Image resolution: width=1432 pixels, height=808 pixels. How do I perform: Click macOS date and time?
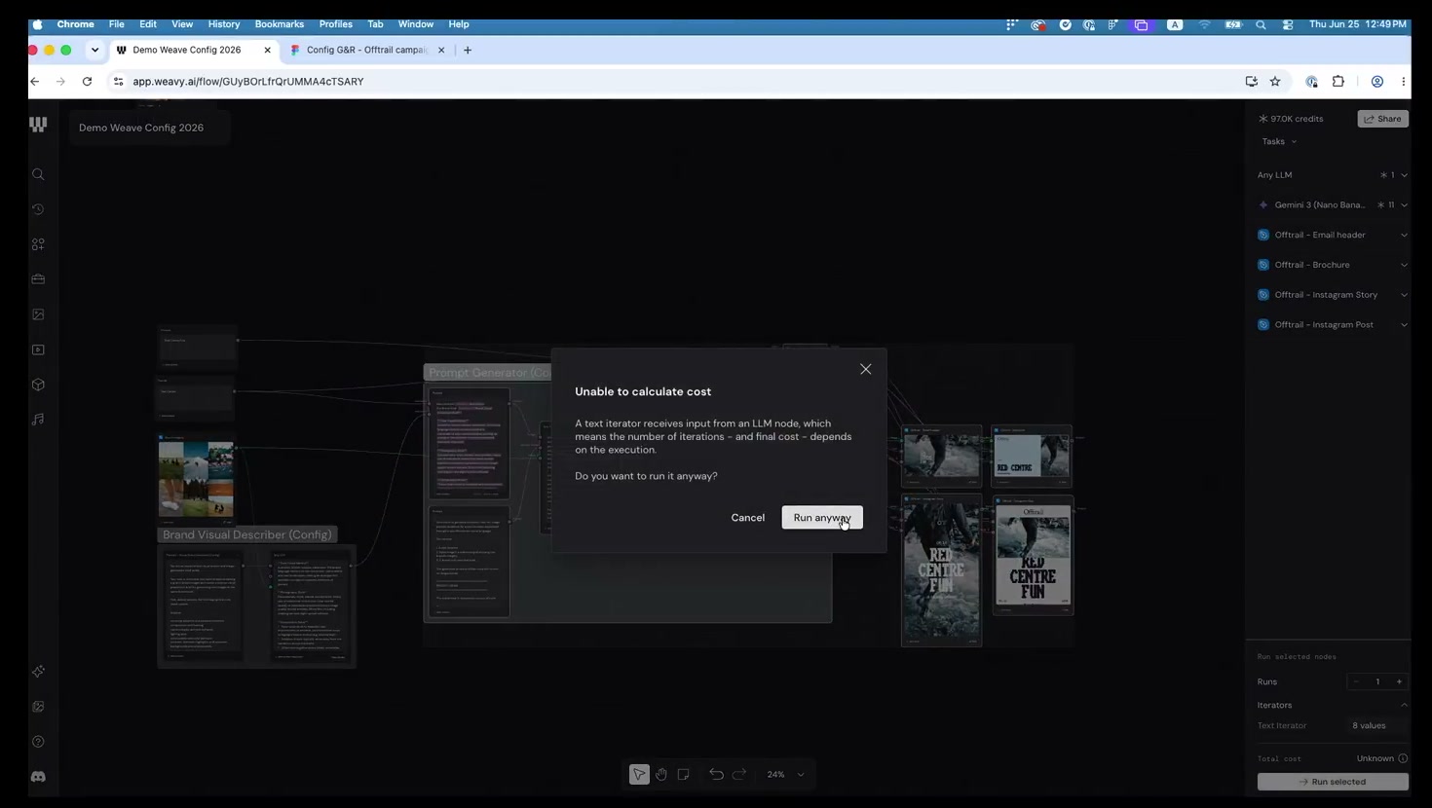[1358, 24]
